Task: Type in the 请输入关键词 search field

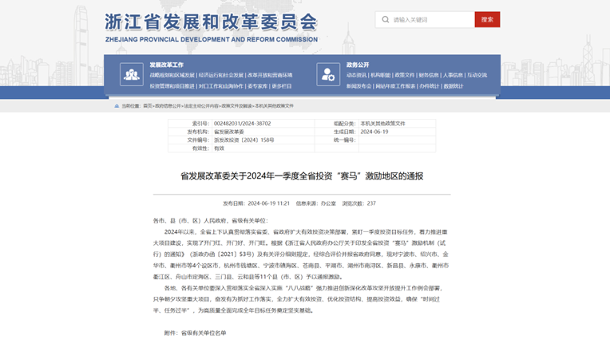Action: point(431,20)
